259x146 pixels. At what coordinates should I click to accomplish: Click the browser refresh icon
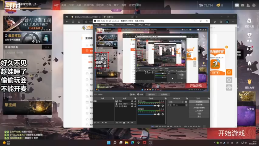click(x=73, y=22)
